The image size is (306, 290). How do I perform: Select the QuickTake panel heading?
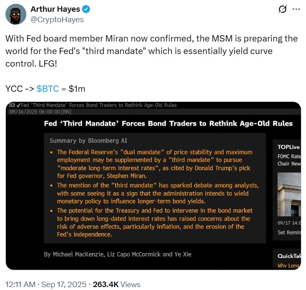288,256
